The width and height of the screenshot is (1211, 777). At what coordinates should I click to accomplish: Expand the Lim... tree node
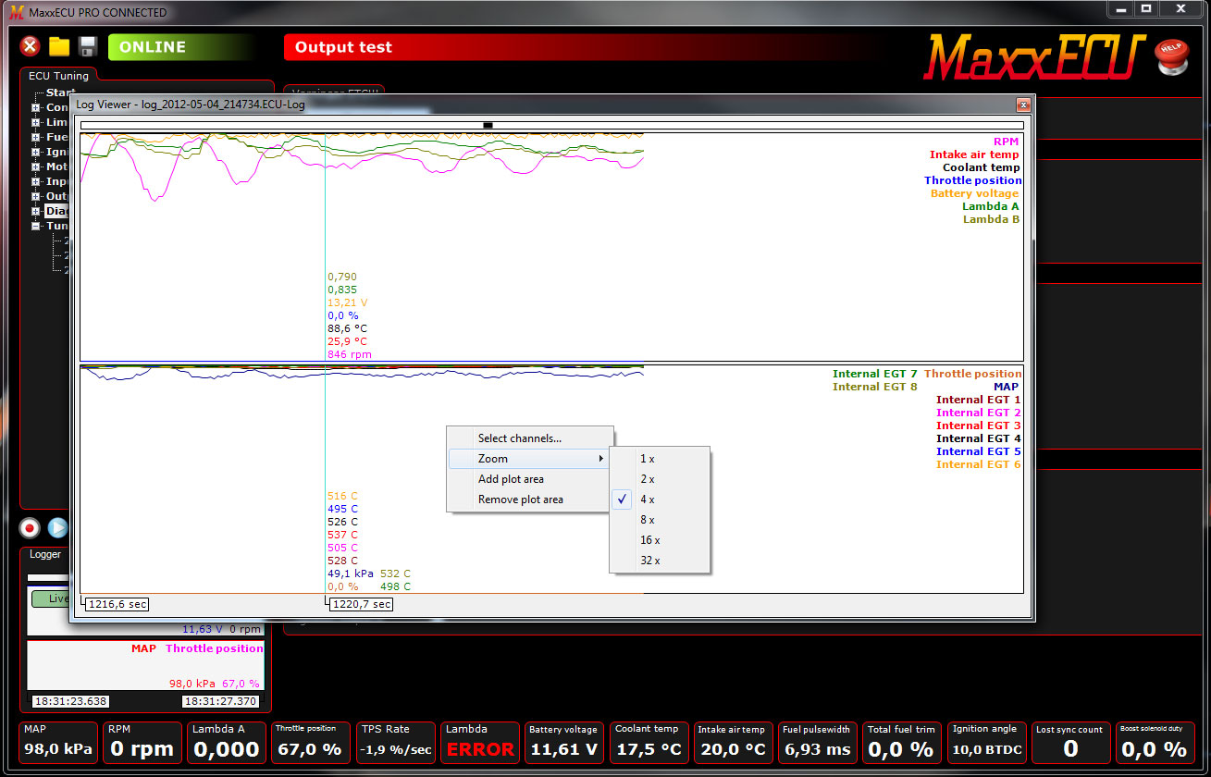click(35, 122)
